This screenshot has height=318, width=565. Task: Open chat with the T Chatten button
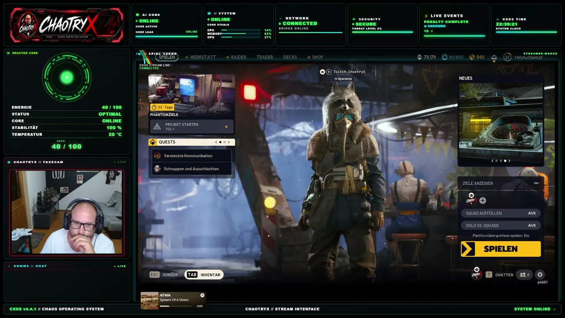coord(500,275)
